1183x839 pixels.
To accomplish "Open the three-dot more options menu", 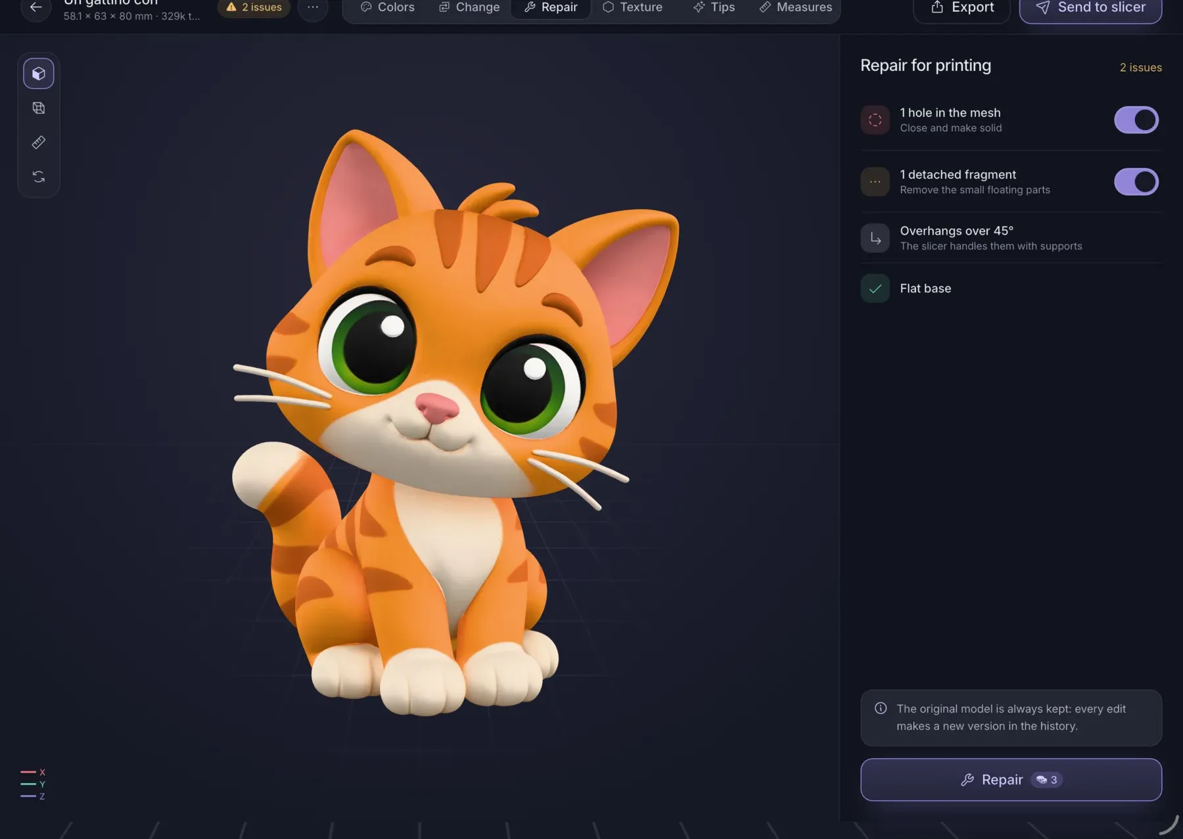I will pyautogui.click(x=313, y=8).
